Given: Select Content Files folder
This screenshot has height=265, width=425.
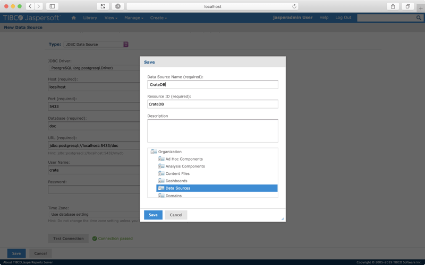Looking at the screenshot, I should [177, 174].
